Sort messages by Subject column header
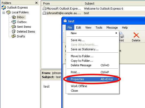 (114, 3)
